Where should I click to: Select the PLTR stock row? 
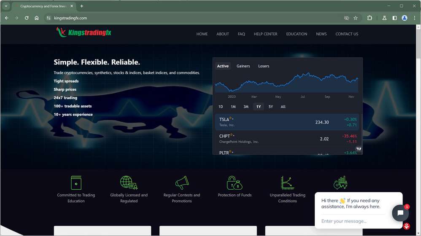(x=287, y=151)
